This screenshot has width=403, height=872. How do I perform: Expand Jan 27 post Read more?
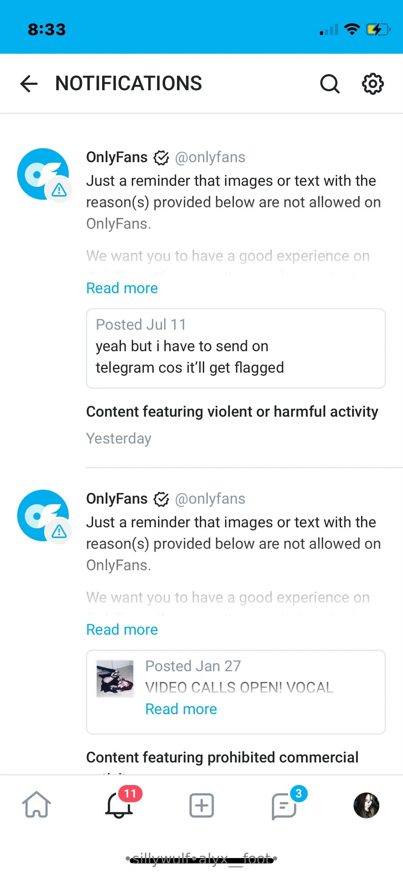pyautogui.click(x=181, y=709)
